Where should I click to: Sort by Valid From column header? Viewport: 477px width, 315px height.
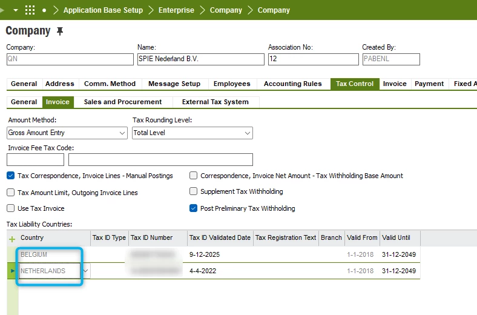tap(362, 237)
